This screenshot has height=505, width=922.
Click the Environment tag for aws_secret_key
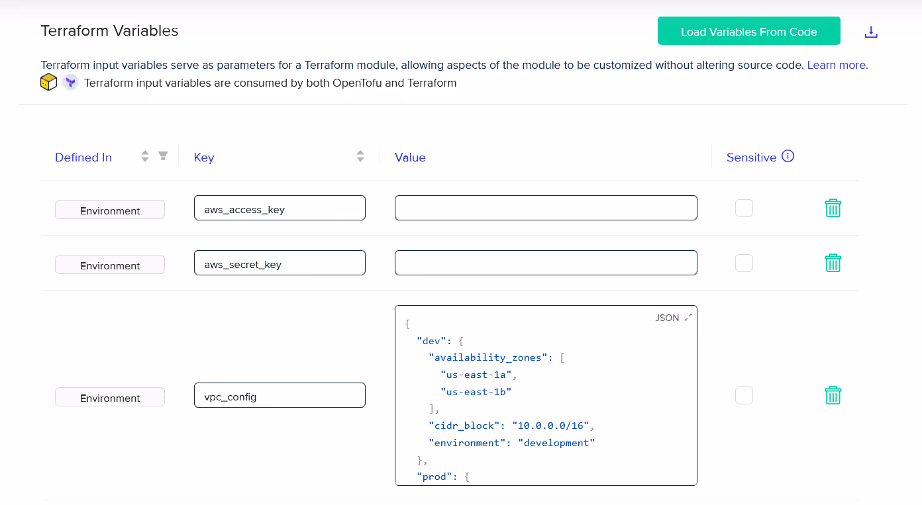coord(110,265)
